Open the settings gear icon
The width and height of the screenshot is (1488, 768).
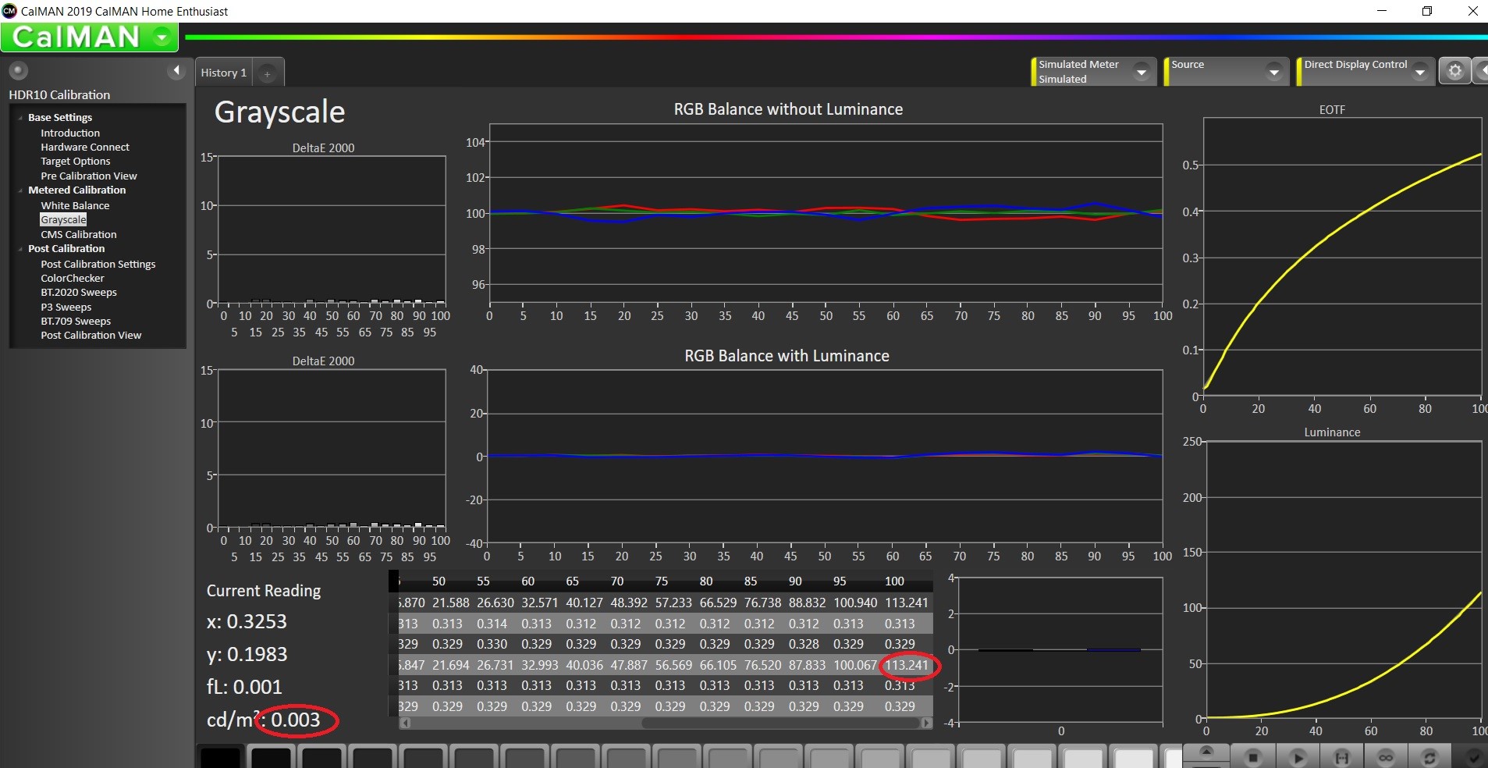[1454, 71]
